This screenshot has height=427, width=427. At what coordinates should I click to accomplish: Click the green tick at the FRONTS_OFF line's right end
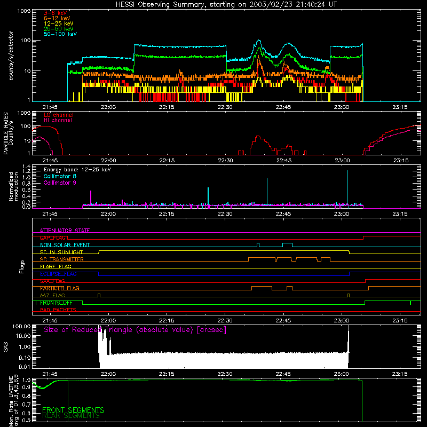click(410, 303)
